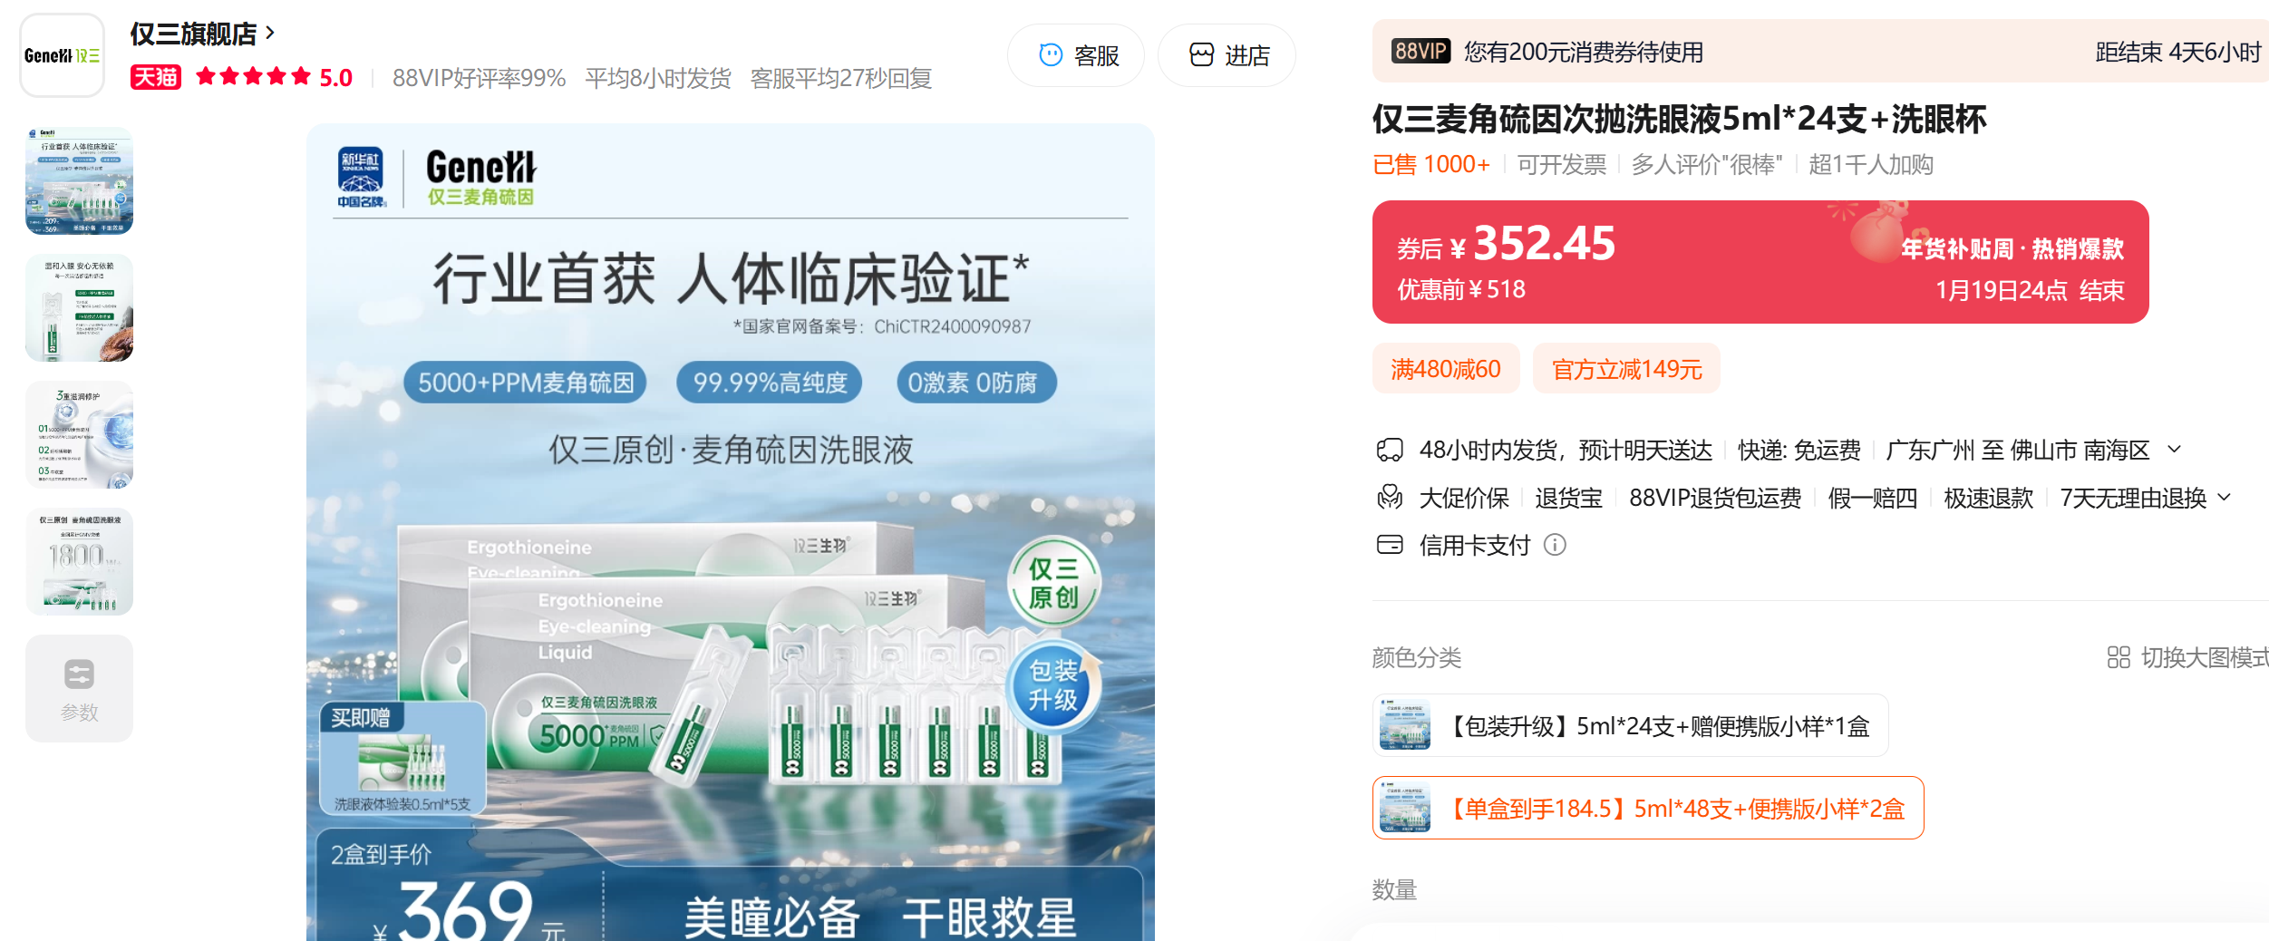Select the 5ml*48支 two-box option

pos(1646,808)
